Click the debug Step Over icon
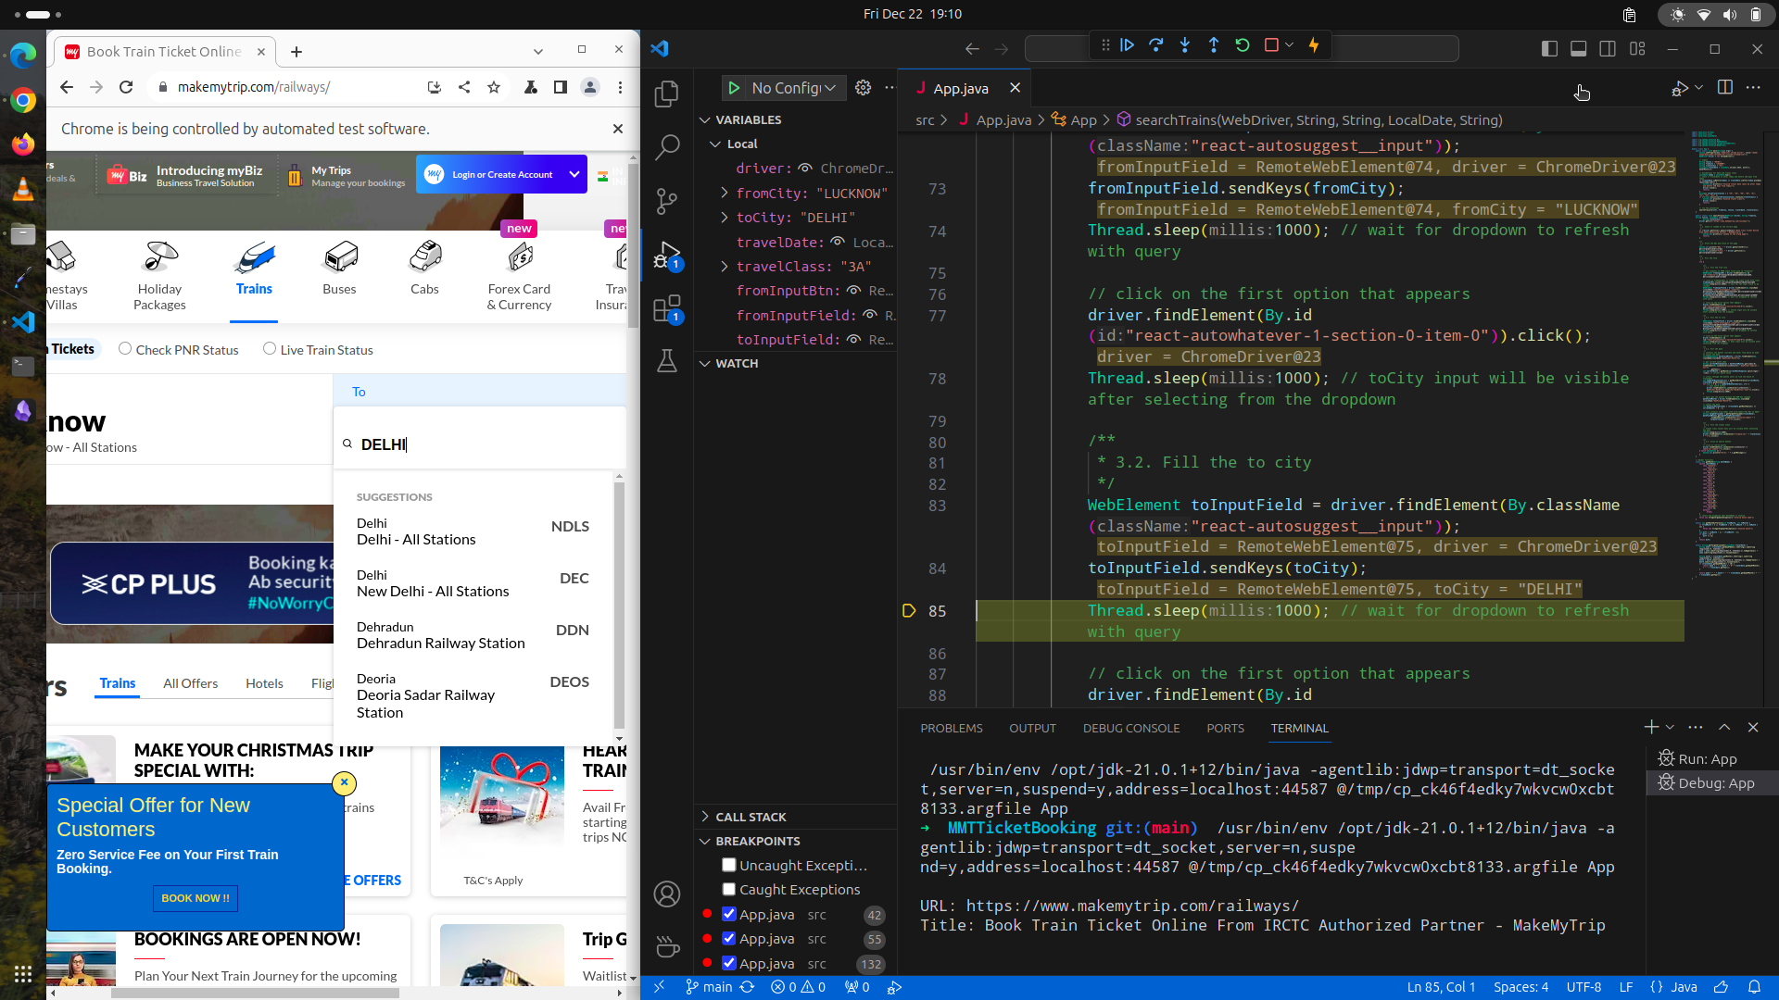 point(1156,45)
